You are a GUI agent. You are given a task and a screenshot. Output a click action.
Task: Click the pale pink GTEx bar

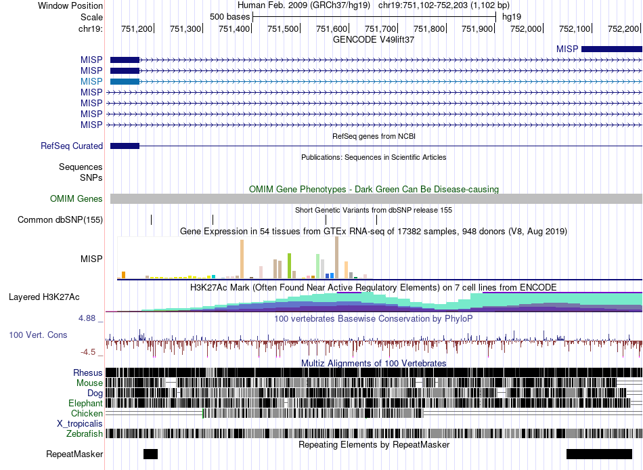coord(261,272)
